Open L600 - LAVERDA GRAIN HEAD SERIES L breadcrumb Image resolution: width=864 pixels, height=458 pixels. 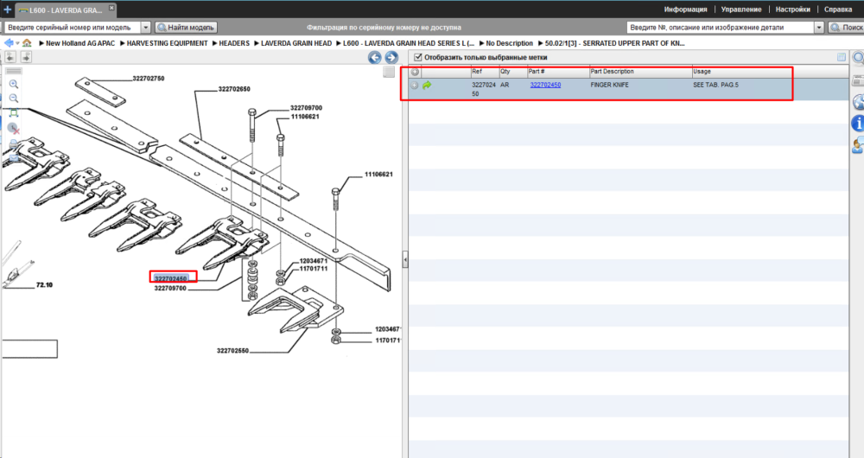pyautogui.click(x=409, y=43)
